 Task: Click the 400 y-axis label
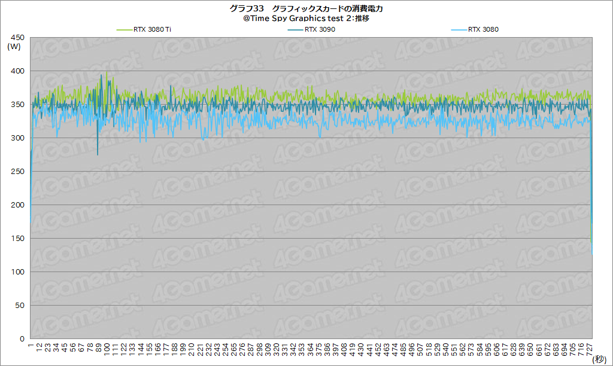click(17, 71)
